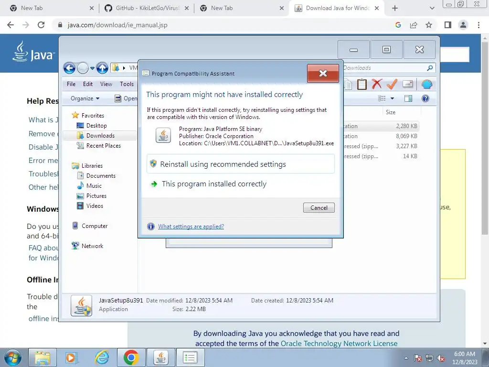Viewport: 489px width, 367px height.
Task: Open the View menu in Explorer
Action: coord(106,84)
